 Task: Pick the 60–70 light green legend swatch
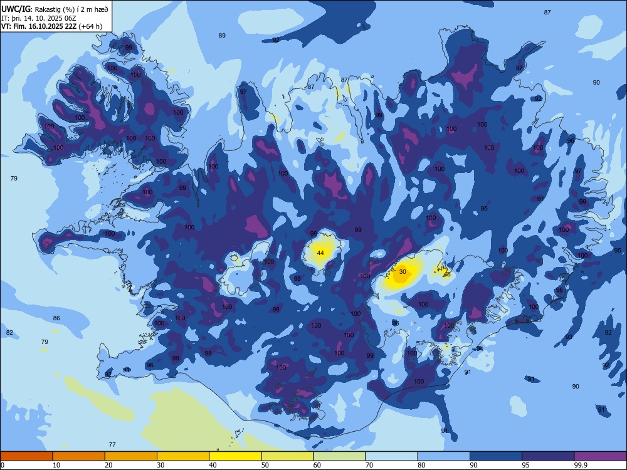[x=339, y=456]
